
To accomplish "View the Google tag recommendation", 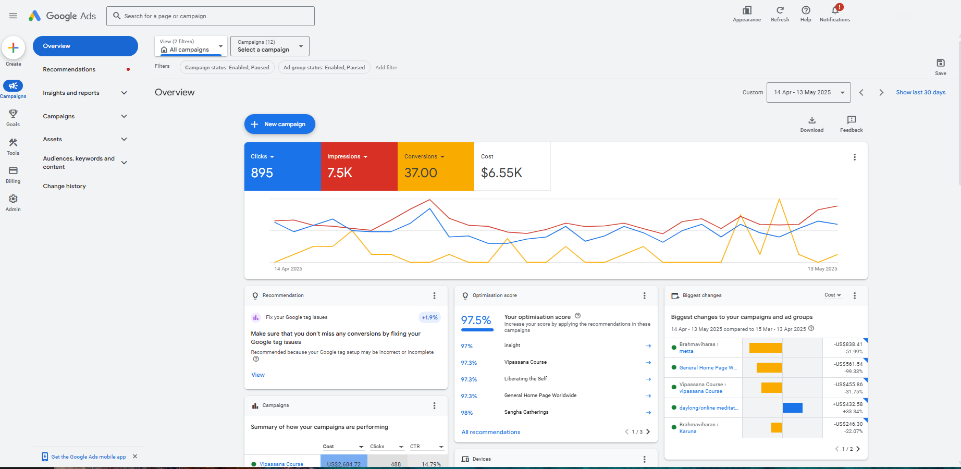I will point(258,375).
